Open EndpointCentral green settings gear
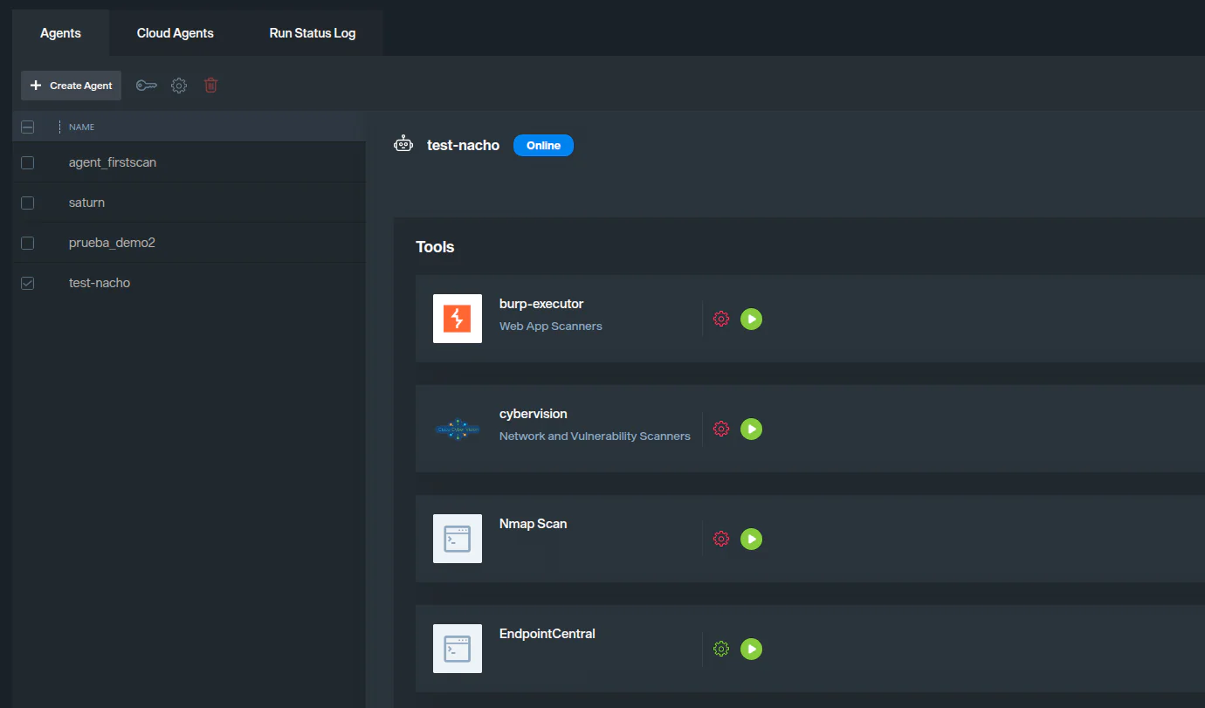This screenshot has height=708, width=1205. pos(721,650)
